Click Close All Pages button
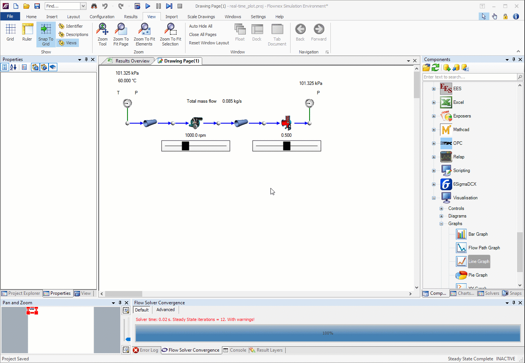The width and height of the screenshot is (525, 363). (203, 34)
